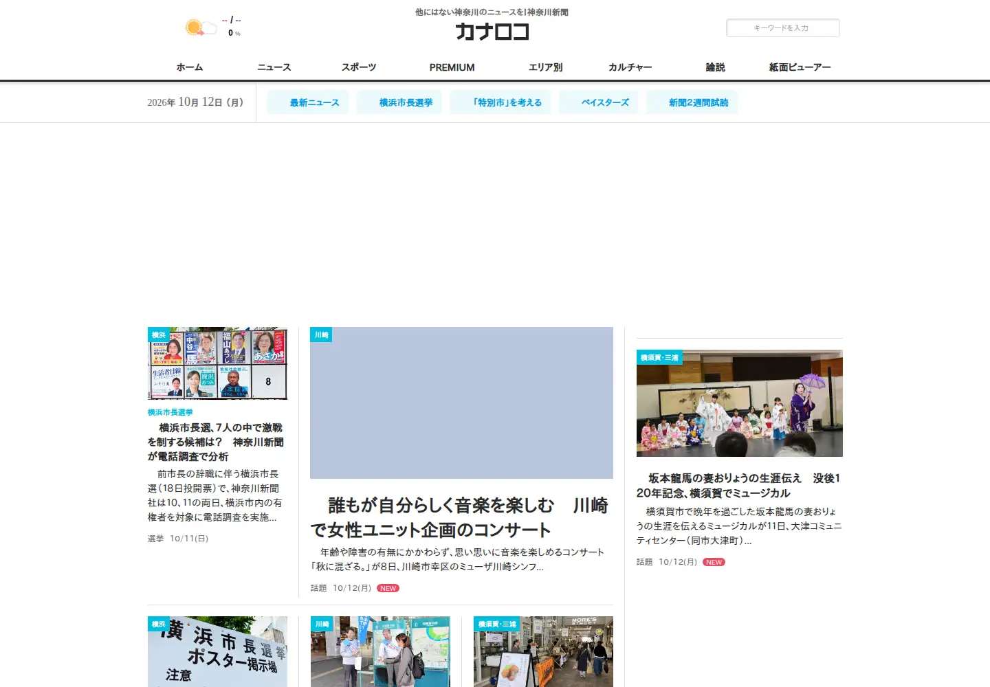Click the 横浜 tag on candidate posters image

[159, 335]
